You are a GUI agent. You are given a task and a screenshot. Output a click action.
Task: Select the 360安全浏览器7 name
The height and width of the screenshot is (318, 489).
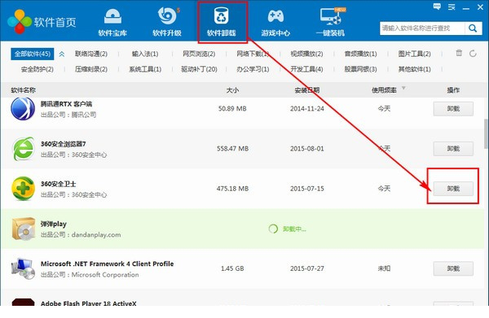point(63,144)
